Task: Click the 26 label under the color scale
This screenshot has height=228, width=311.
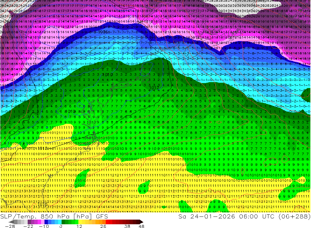Action: pos(103,226)
